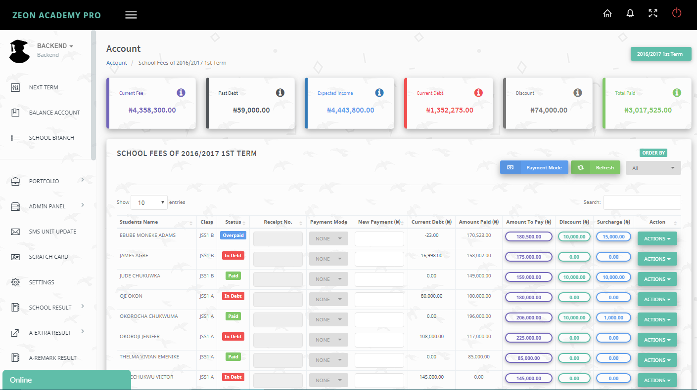Click the Account breadcrumb link
This screenshot has width=697, height=390.
point(117,63)
